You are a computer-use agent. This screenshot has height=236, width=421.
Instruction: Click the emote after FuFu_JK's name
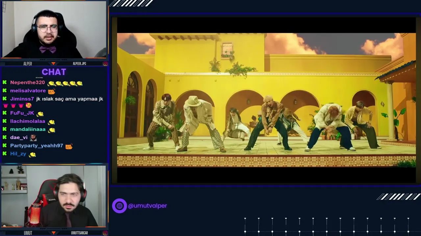40,114
